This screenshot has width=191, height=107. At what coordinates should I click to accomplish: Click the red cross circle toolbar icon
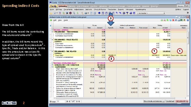70,13
